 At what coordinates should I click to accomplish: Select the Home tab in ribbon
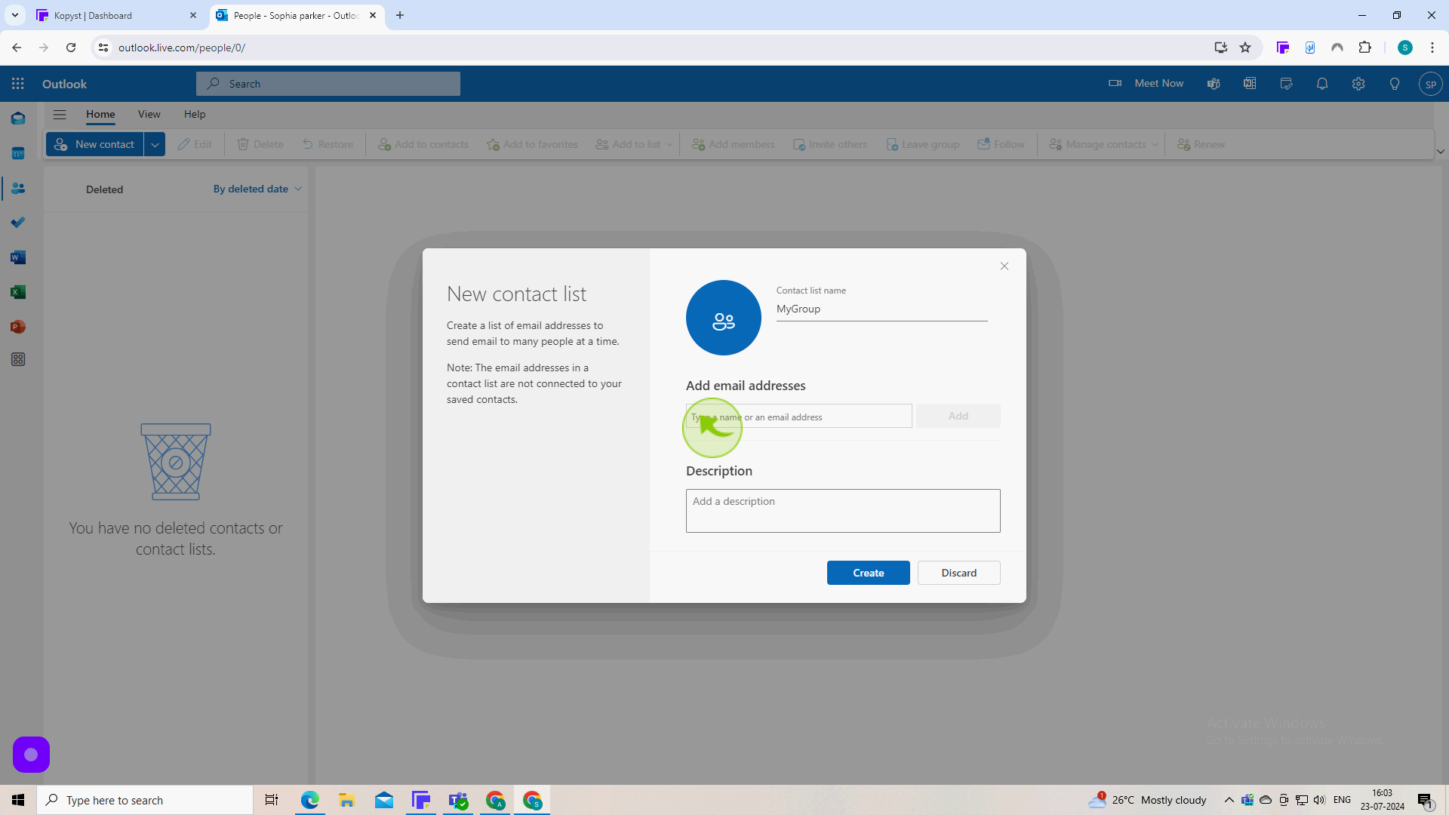100,113
